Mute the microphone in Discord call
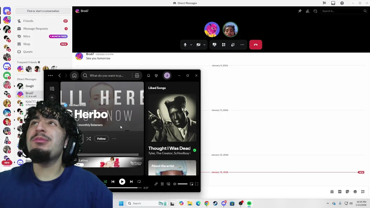Viewport: 370px width, 208px height. click(185, 45)
